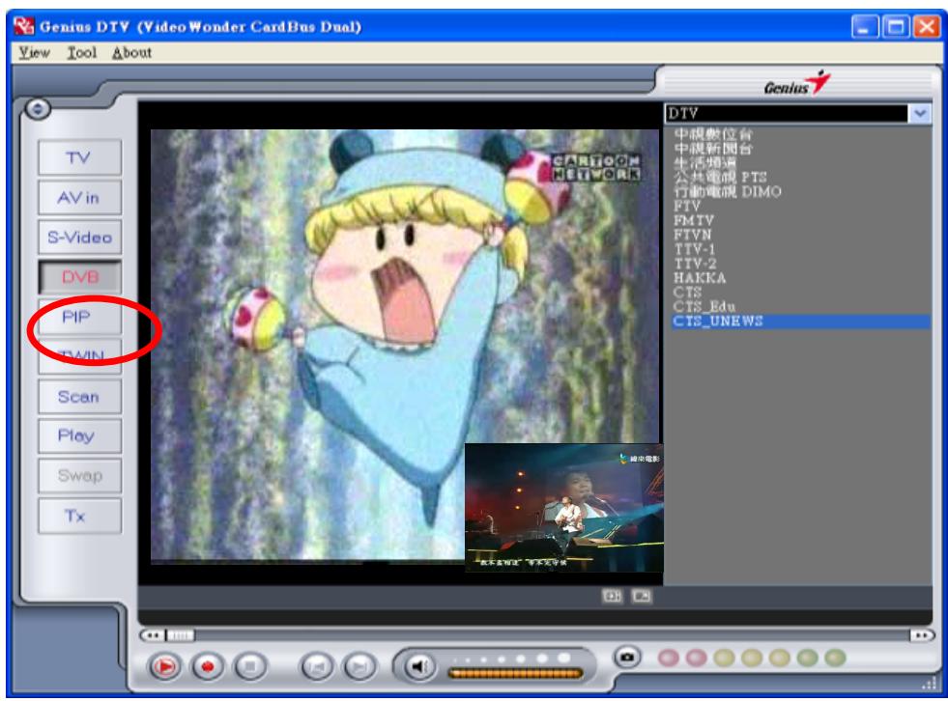The image size is (948, 701).
Task: Select the first channel in the list
Action: (713, 133)
